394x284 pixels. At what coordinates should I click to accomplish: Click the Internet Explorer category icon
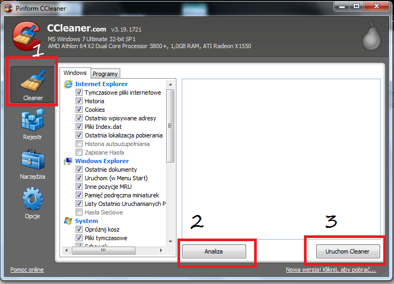(68, 84)
